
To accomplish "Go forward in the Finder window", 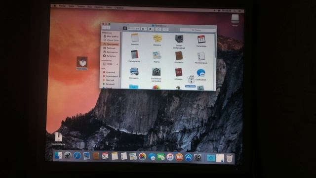I will (108, 28).
